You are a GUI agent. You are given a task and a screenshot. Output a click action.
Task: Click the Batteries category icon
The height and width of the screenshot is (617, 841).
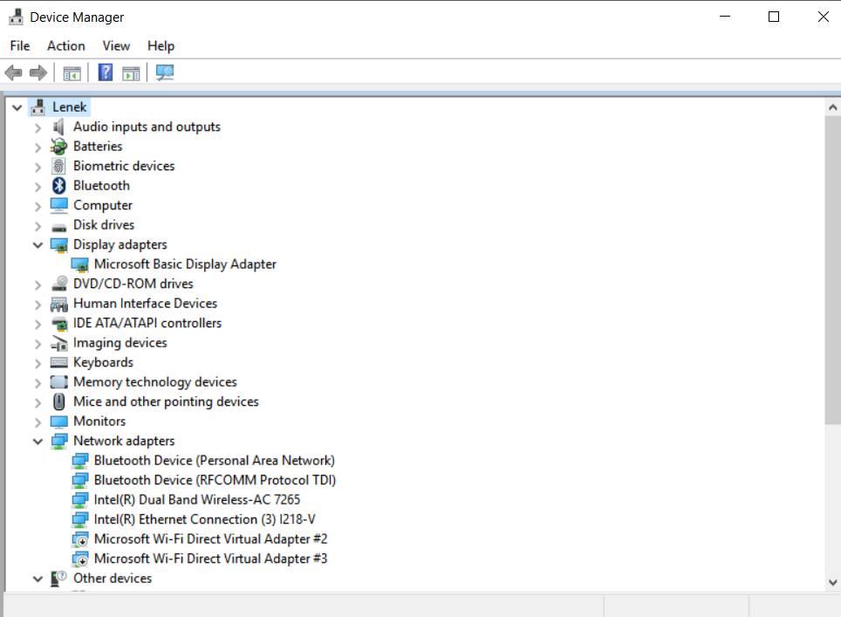[x=59, y=147]
